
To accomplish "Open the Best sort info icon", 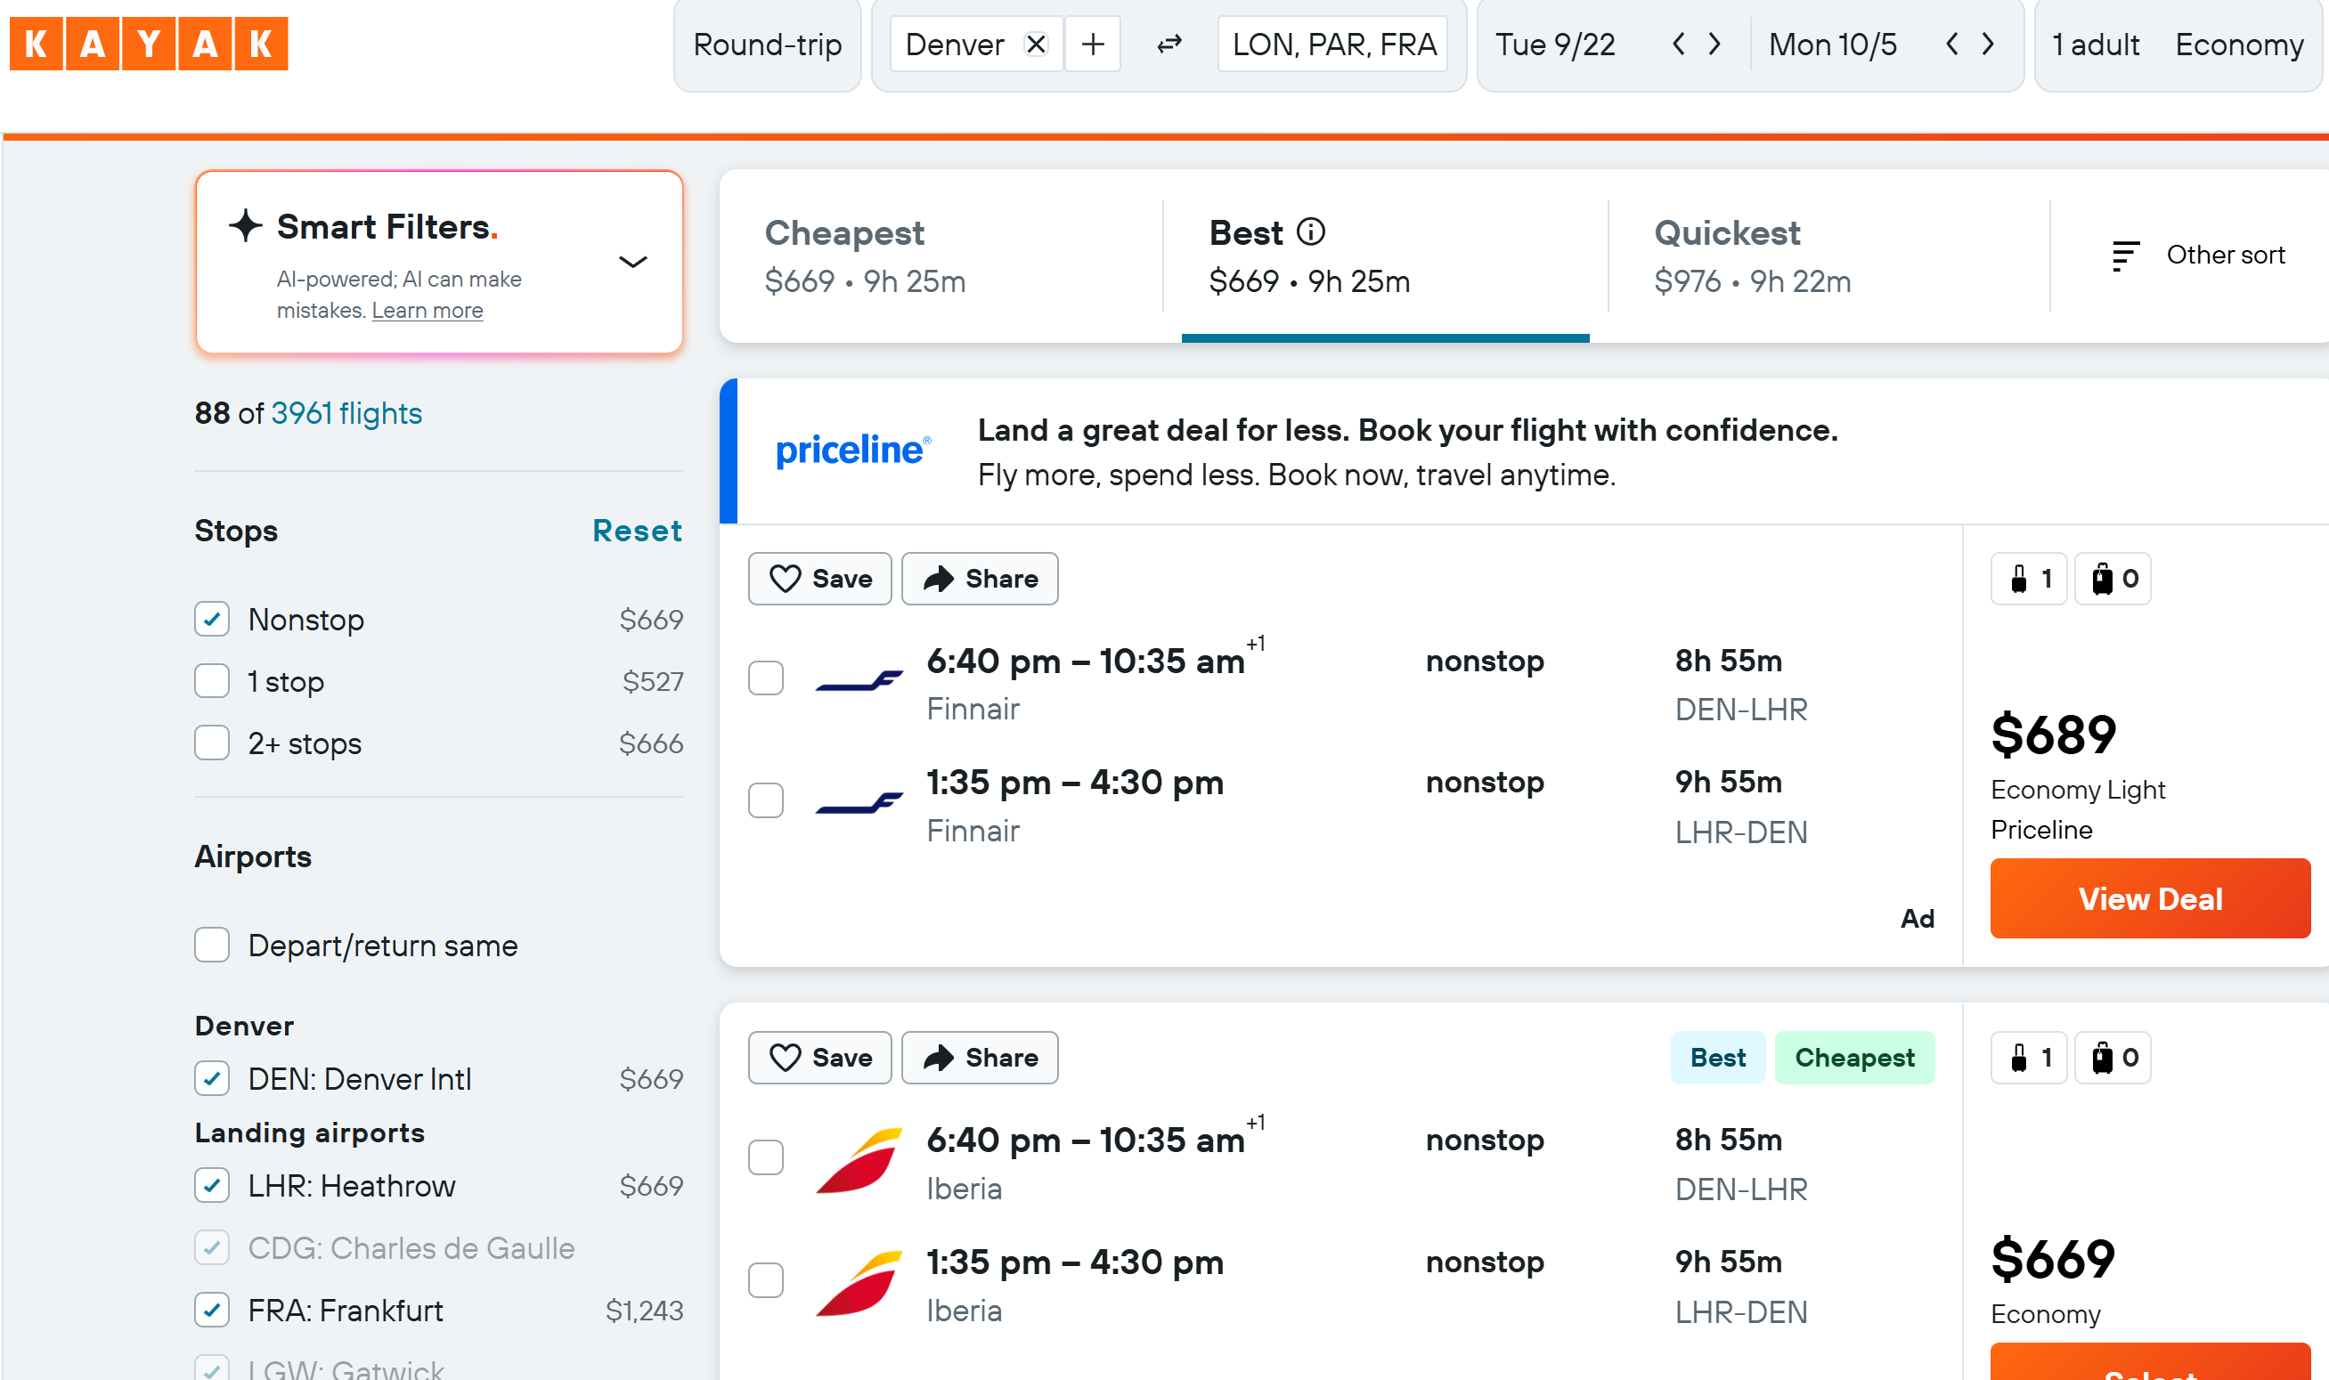I will (1310, 231).
